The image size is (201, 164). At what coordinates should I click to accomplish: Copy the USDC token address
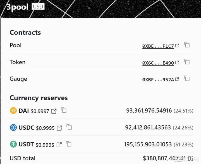[69, 127]
